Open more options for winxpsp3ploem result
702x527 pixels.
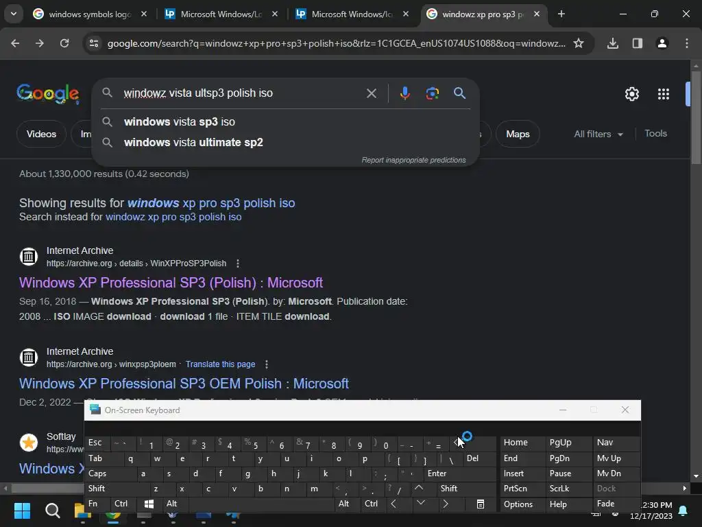(267, 364)
